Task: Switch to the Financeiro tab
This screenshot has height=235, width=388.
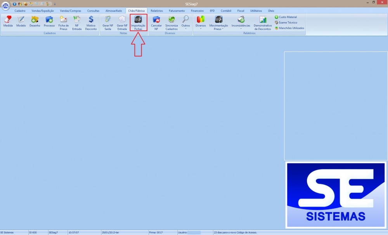Action: point(197,11)
